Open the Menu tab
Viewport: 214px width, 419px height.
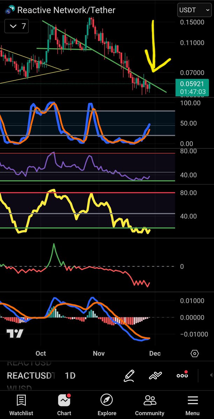[x=193, y=405]
